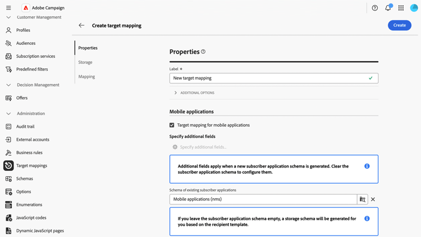Open Schemas link in sidebar
Image resolution: width=421 pixels, height=237 pixels.
coord(25,179)
